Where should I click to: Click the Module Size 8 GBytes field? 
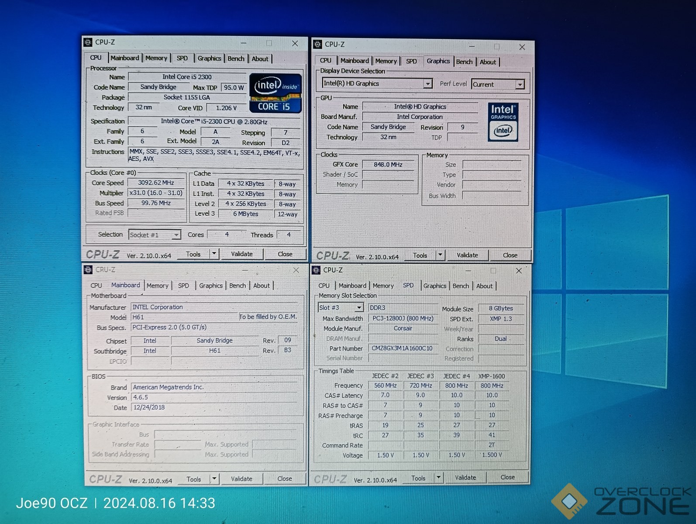tap(501, 308)
